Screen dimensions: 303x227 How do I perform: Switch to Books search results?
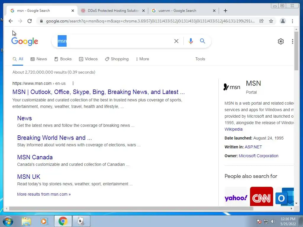[63, 59]
